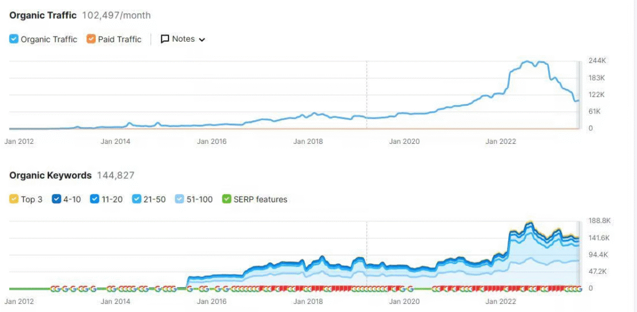Screen dimensions: 637x312
Task: Click the last Google marker before the 2020 gap
Action: coord(410,289)
